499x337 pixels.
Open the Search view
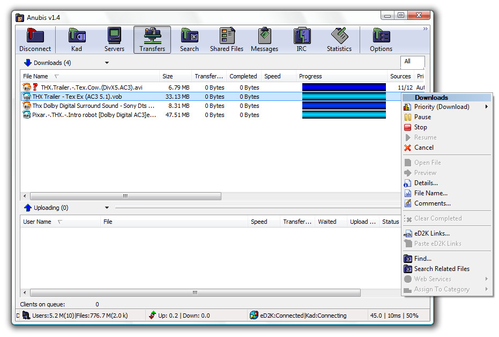pyautogui.click(x=189, y=40)
